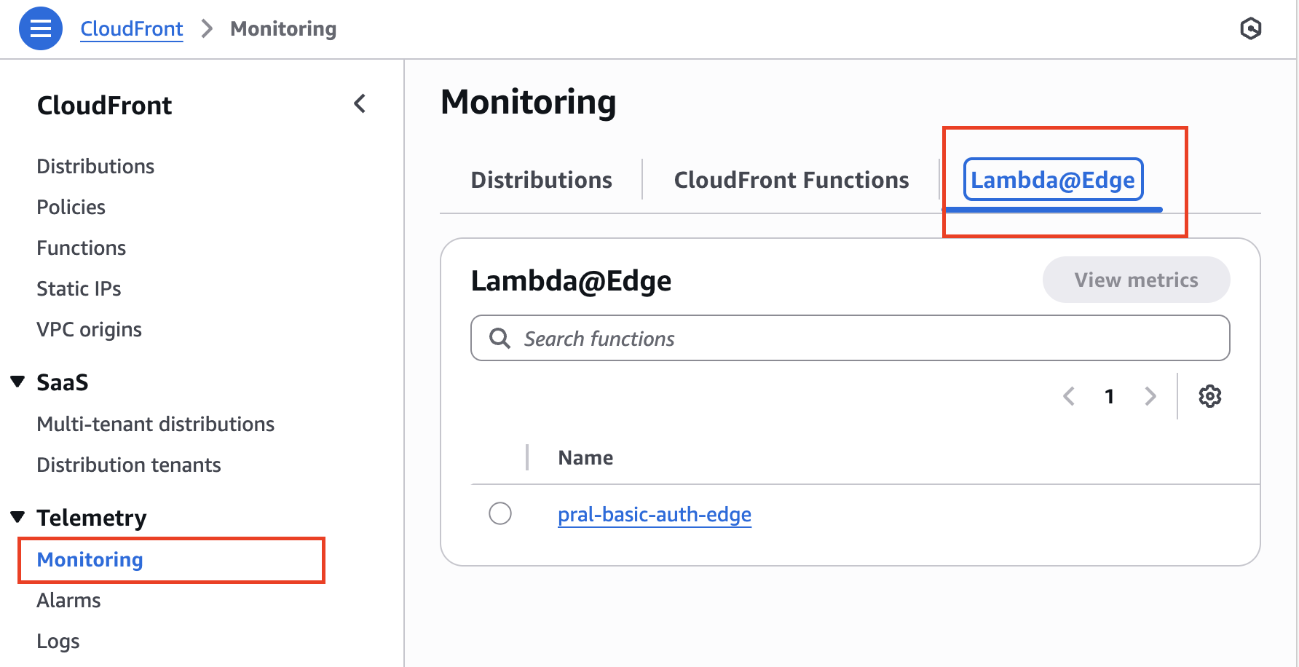Click the search magnifier icon
This screenshot has width=1299, height=667.
pyautogui.click(x=500, y=339)
